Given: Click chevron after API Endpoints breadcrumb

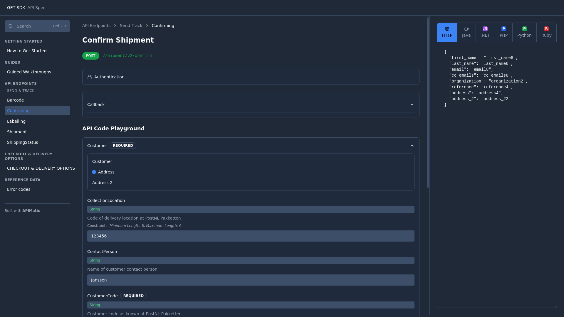Looking at the screenshot, I should (x=115, y=26).
